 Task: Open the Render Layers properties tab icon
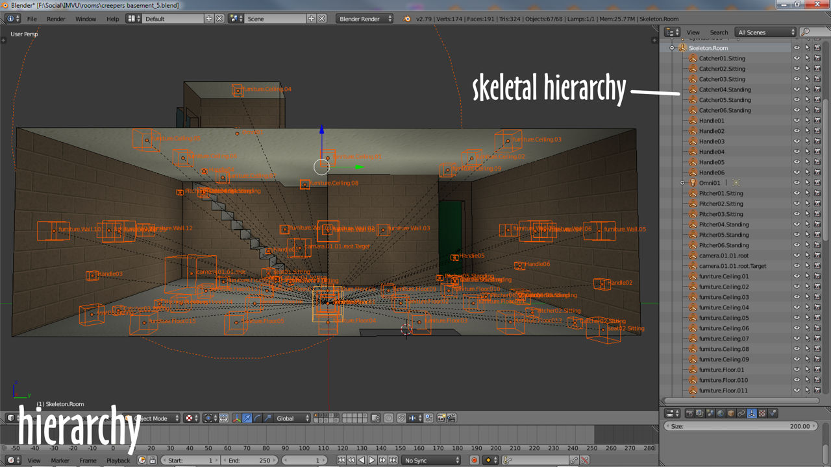(701, 413)
